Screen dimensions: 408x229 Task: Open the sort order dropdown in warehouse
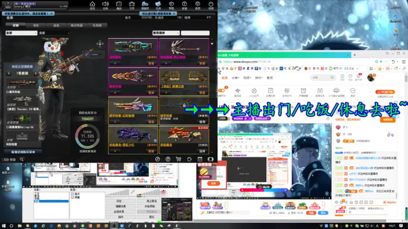point(166,33)
